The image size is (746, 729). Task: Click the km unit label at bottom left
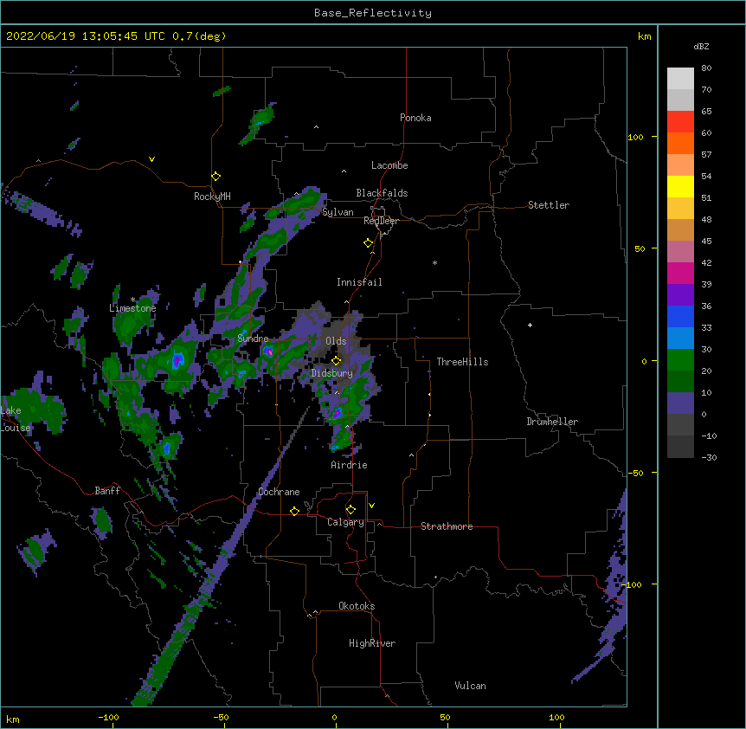click(x=13, y=719)
